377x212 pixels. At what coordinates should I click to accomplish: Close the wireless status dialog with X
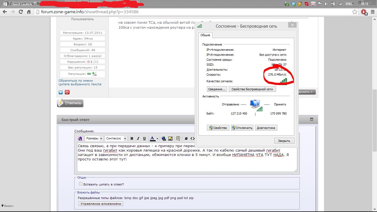(292, 25)
